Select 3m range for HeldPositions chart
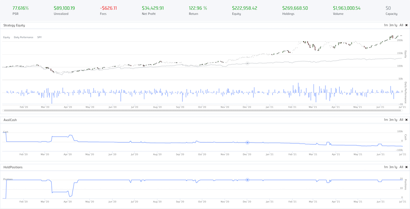The image size is (410, 209). [x=391, y=167]
